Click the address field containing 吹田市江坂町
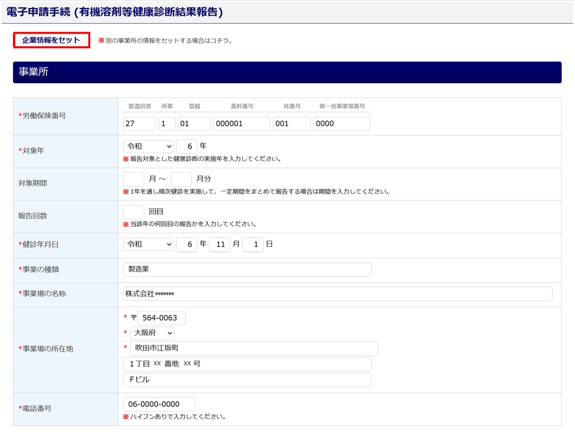The height and width of the screenshot is (435, 575). click(254, 348)
